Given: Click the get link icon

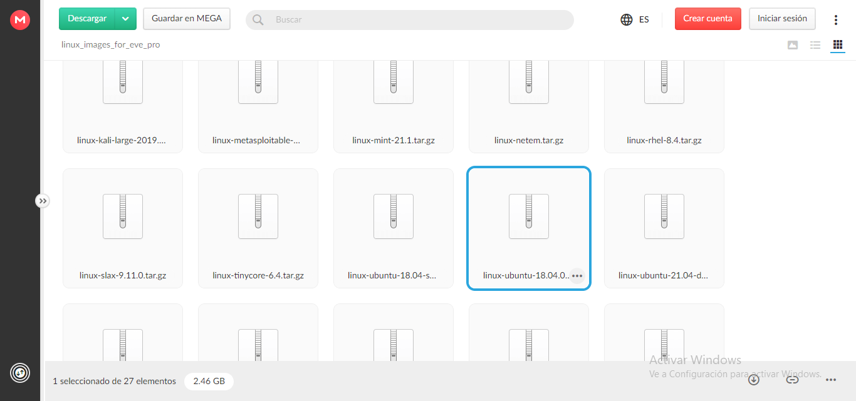Looking at the screenshot, I should click(x=792, y=379).
